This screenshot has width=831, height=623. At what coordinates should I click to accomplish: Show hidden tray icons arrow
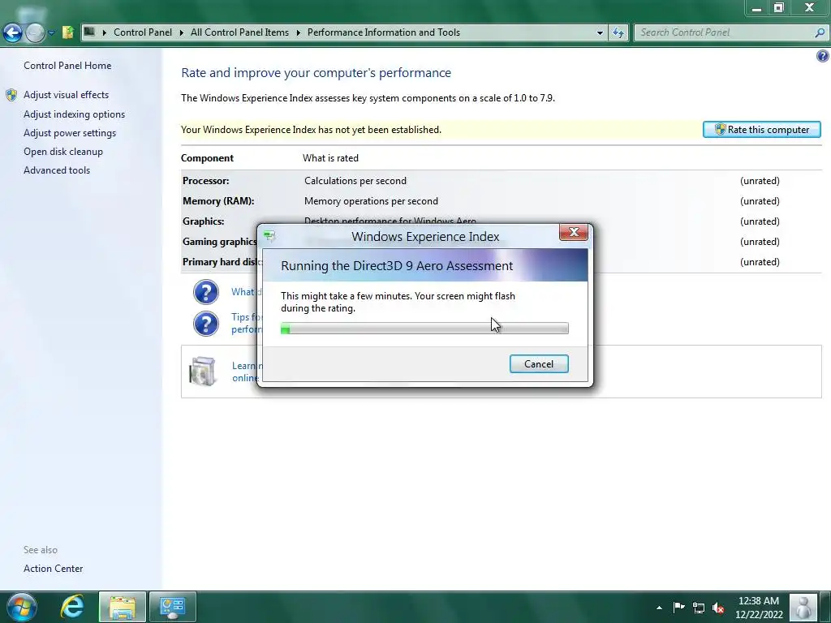[659, 608]
